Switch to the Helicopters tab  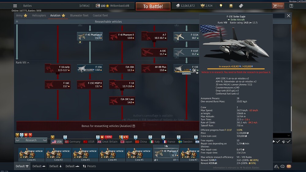click(39, 15)
